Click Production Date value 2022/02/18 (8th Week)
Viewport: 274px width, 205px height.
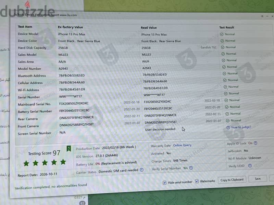(119, 148)
